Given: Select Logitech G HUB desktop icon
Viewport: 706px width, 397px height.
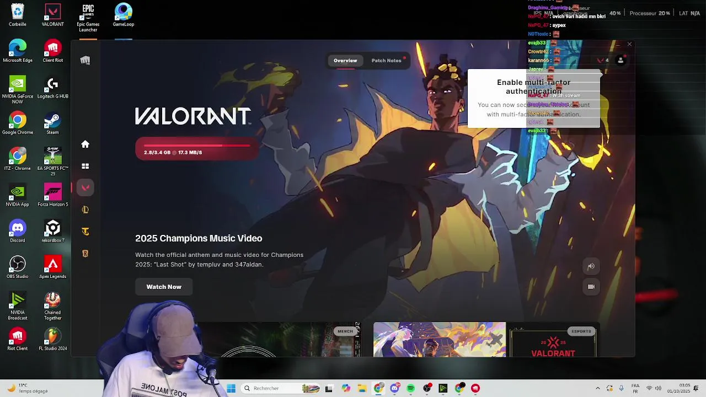Looking at the screenshot, I should point(53,88).
